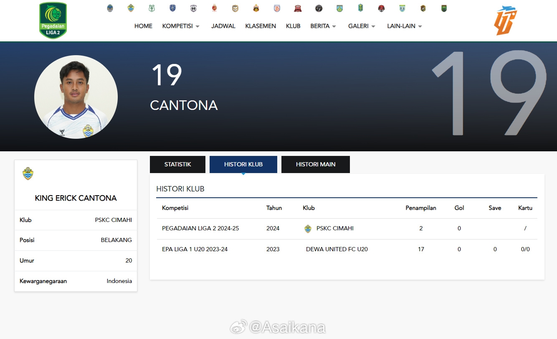Click the PSKC crest in the Histori Klub table
The width and height of the screenshot is (557, 339).
coord(308,229)
